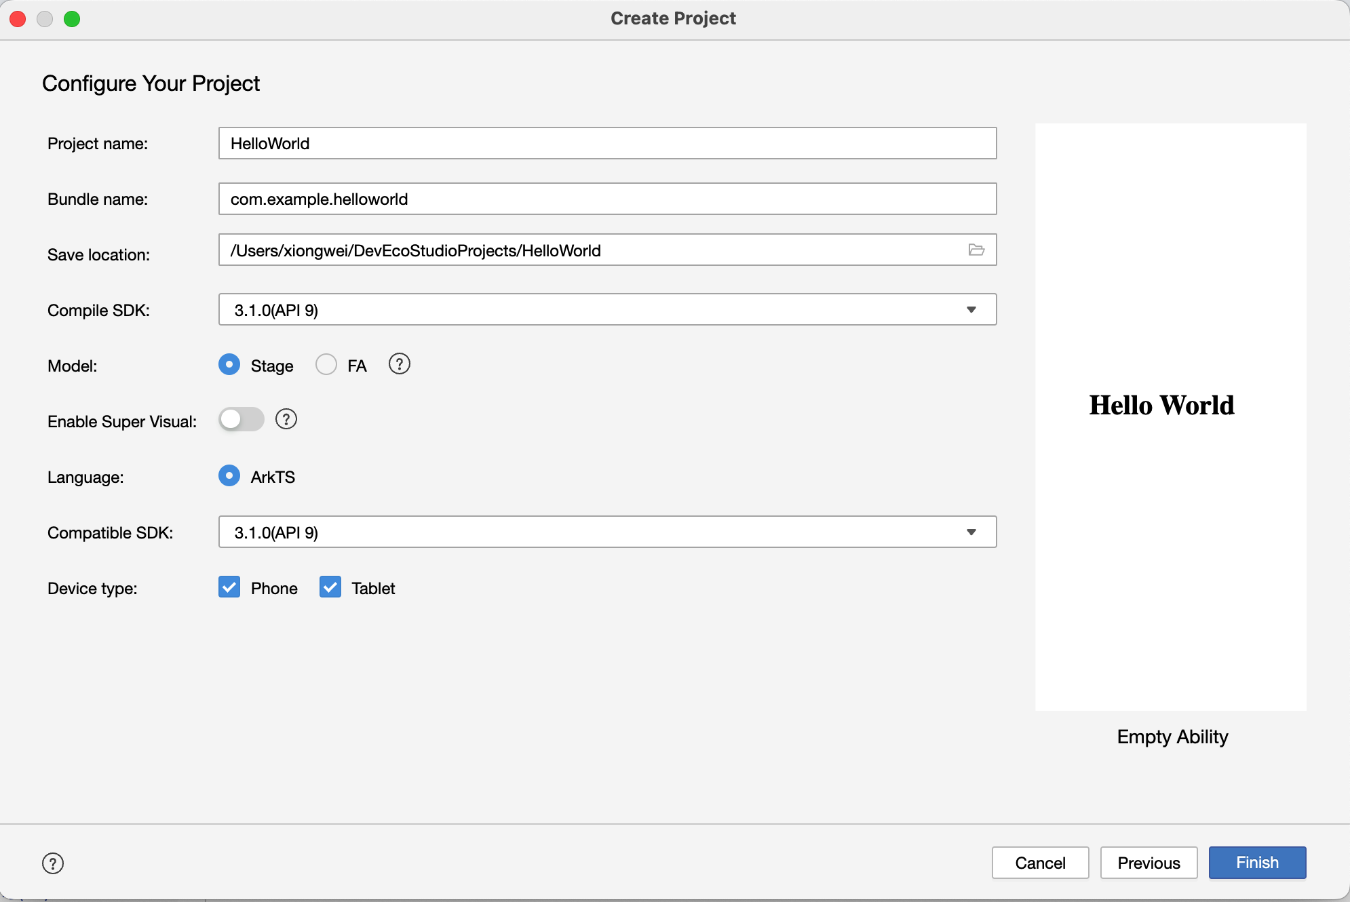The width and height of the screenshot is (1350, 902).
Task: Click the Project name input field
Action: coord(607,143)
